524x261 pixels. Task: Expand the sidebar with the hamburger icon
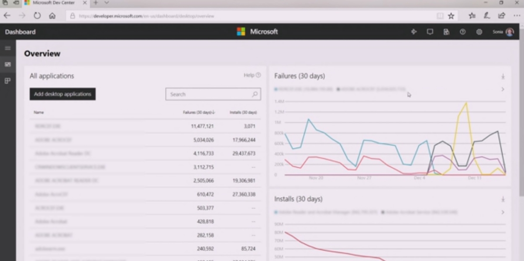click(7, 48)
